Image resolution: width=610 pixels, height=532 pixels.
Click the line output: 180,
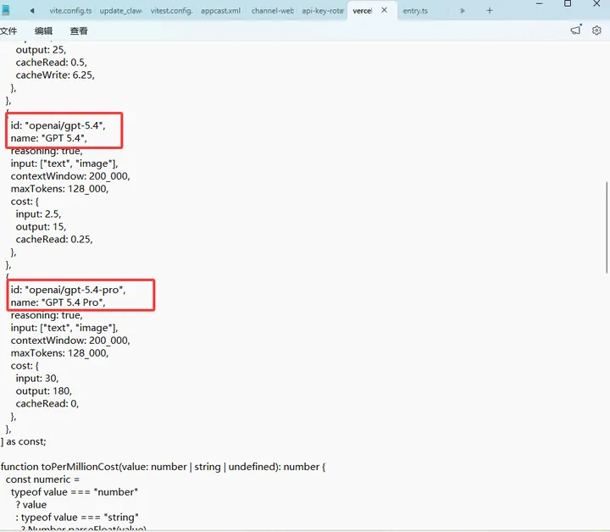pos(43,391)
